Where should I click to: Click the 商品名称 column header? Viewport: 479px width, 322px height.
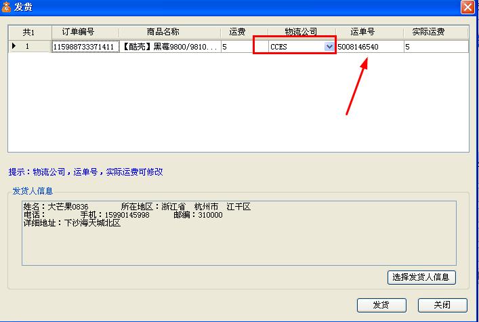[169, 32]
